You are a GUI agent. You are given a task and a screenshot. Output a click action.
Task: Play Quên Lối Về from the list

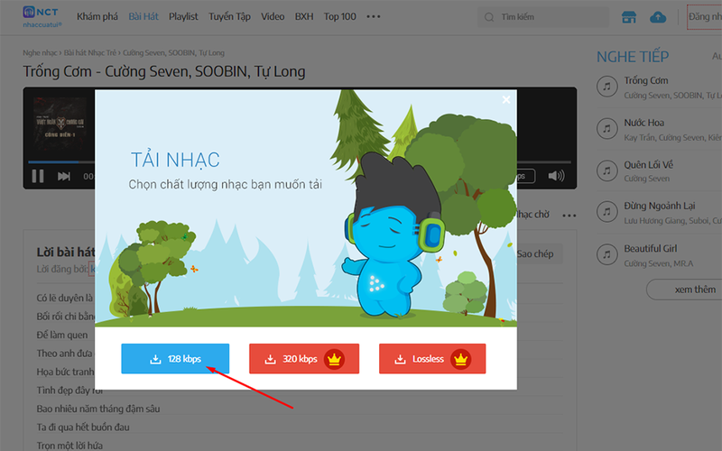click(648, 165)
